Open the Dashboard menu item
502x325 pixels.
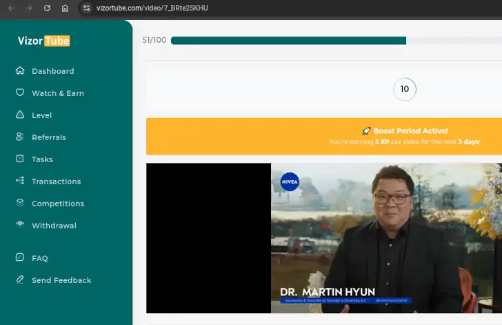click(53, 71)
